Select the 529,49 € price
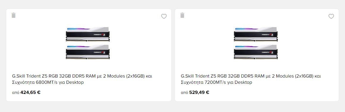This screenshot has height=112, width=345. (199, 92)
